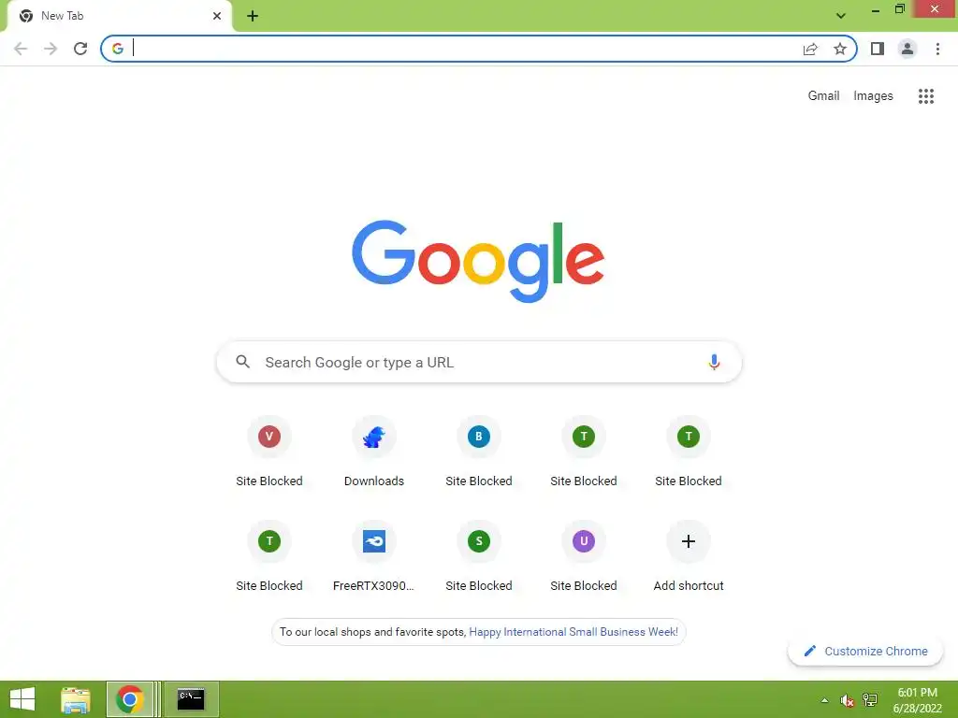Open Happy International Small Business Week link

coord(573,632)
